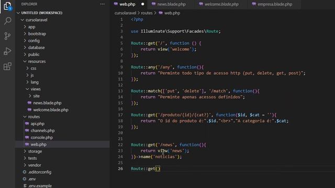335x188 pixels.
Task: Expand the database folder
Action: pyautogui.click(x=25, y=48)
